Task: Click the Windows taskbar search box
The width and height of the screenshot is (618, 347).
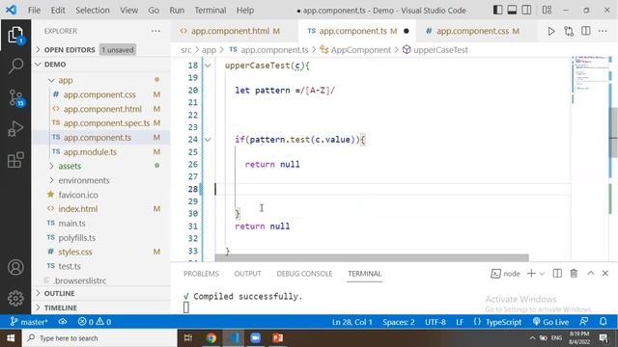Action: (100, 338)
